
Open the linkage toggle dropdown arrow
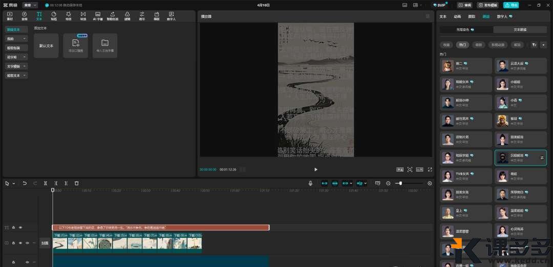[x=351, y=183]
